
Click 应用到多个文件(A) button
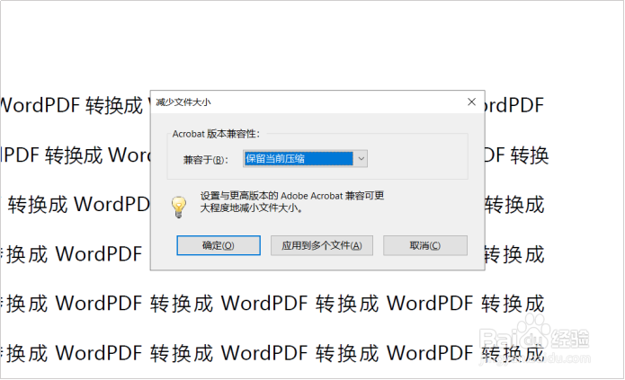click(x=322, y=245)
